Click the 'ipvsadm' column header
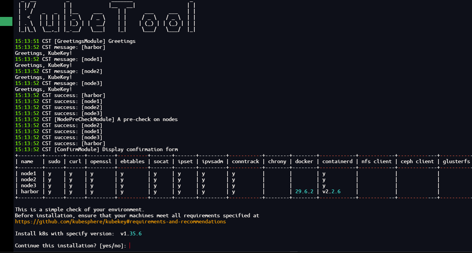 tap(212, 162)
